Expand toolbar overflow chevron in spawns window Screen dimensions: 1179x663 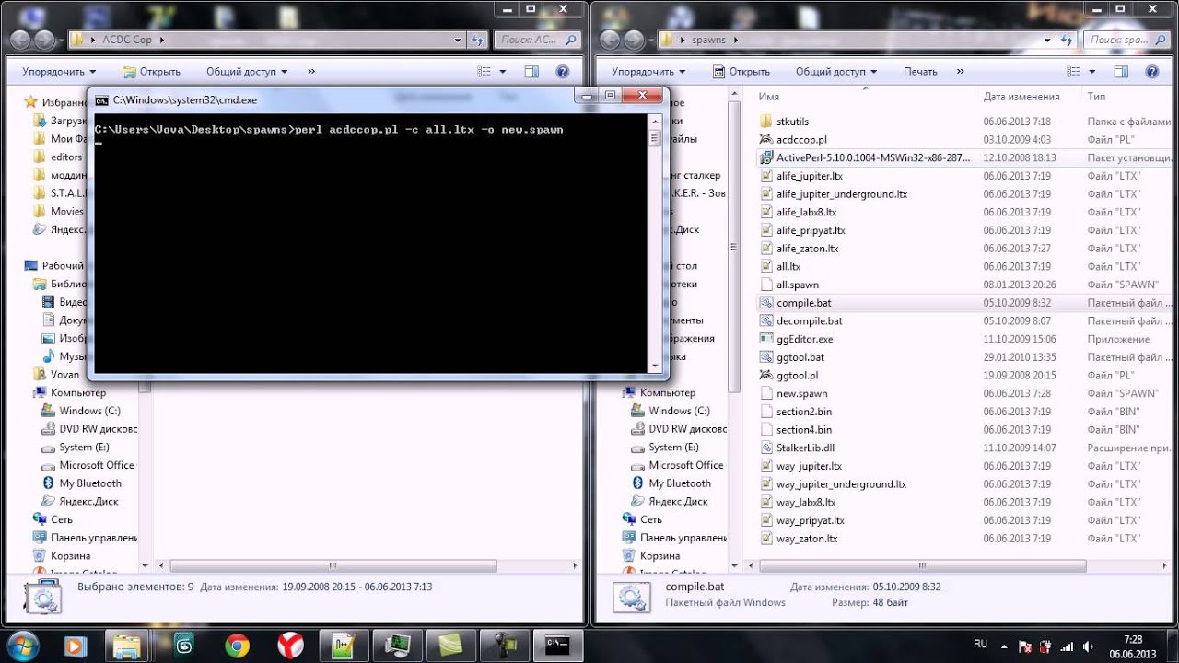(961, 72)
